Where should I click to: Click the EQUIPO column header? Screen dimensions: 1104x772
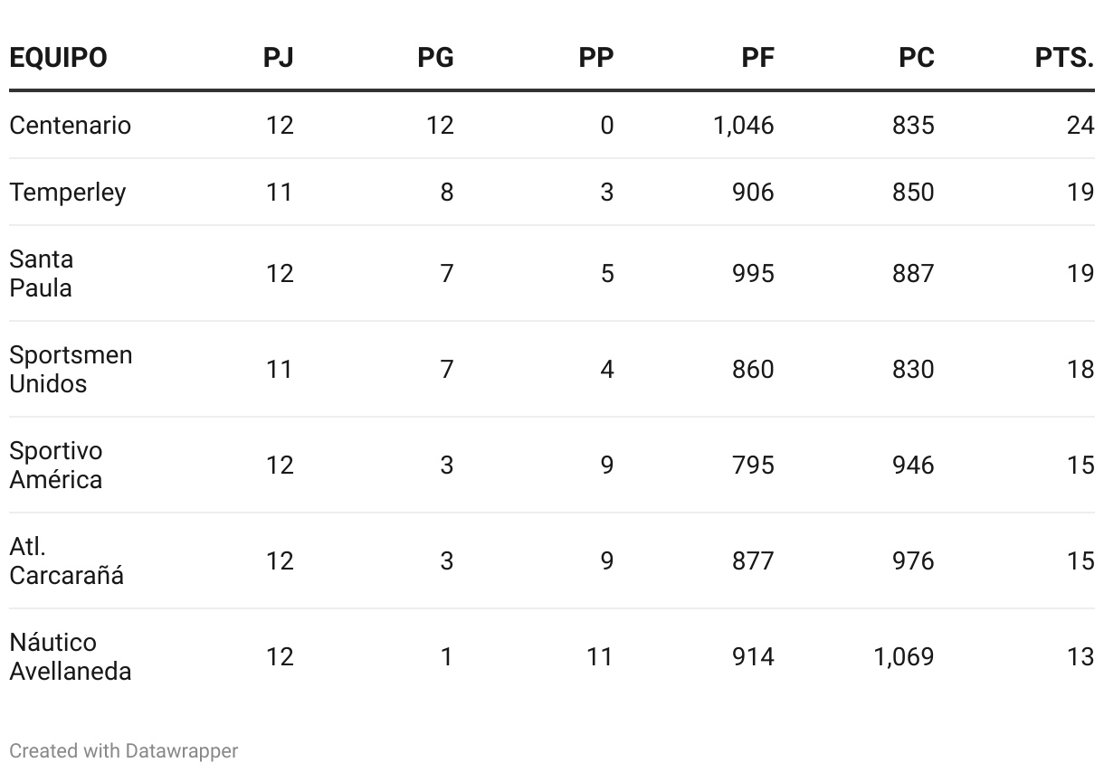[58, 58]
